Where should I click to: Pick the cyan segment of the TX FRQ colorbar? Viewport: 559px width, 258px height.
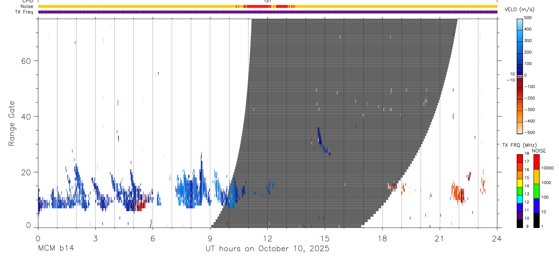pos(519,198)
